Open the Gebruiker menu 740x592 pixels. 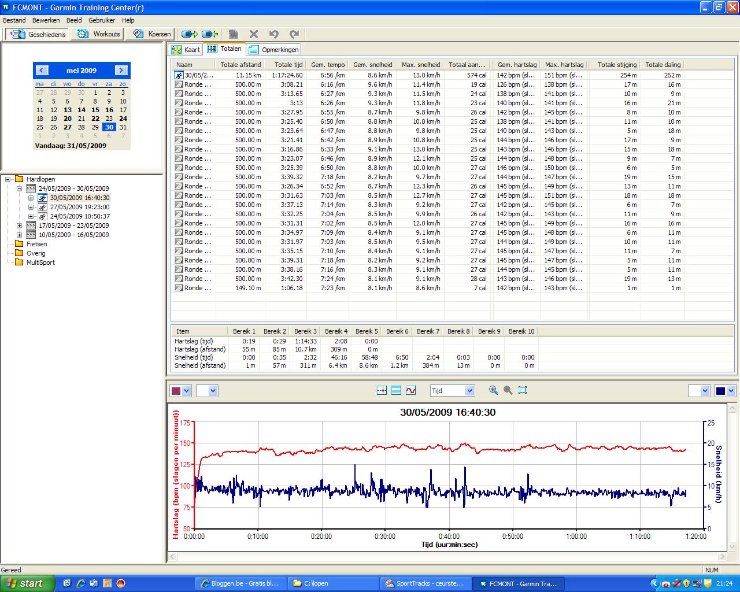(102, 20)
